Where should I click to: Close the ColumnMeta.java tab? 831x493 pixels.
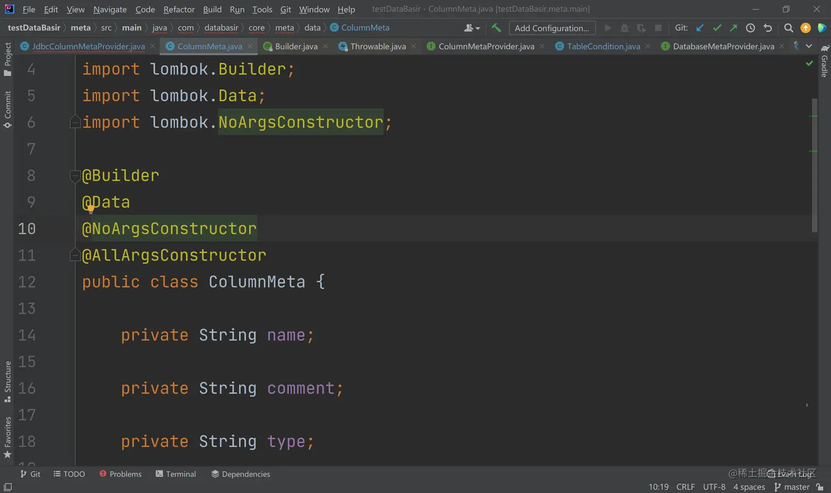(x=250, y=46)
